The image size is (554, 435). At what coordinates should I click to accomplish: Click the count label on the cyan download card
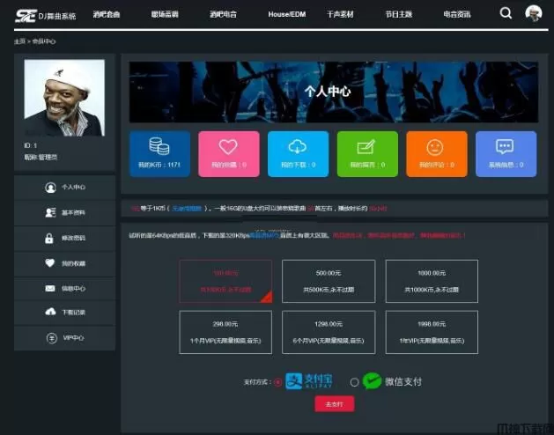click(x=298, y=165)
